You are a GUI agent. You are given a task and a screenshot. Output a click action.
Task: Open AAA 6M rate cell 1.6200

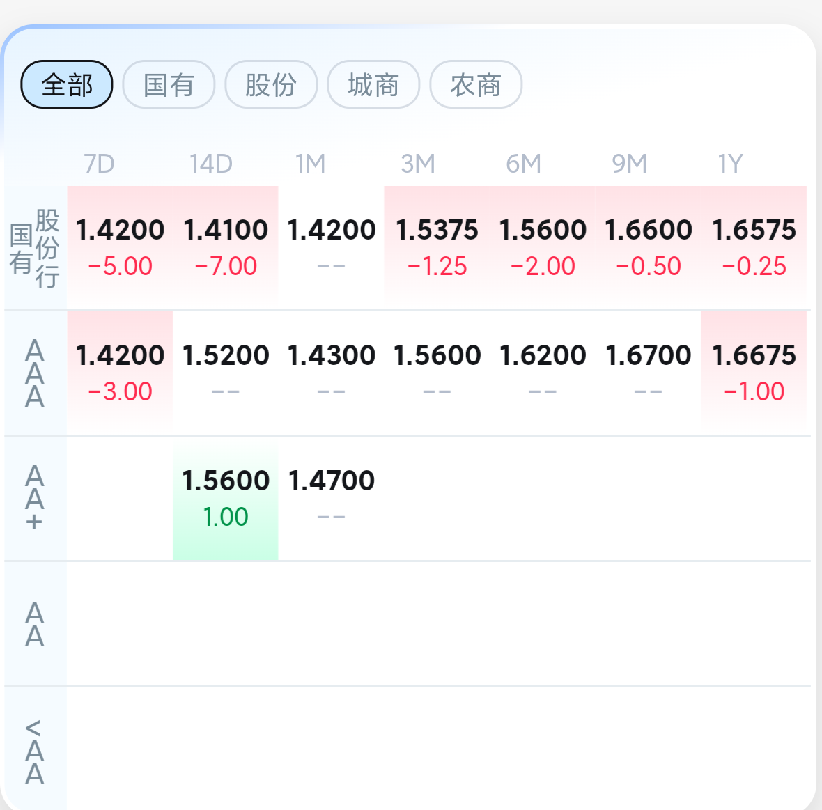point(543,373)
